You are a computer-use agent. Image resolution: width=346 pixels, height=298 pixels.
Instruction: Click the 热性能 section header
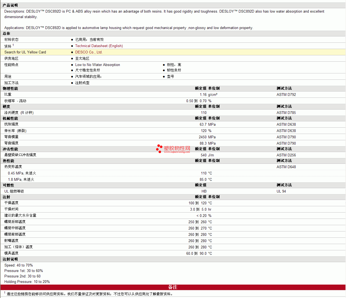click(8, 161)
